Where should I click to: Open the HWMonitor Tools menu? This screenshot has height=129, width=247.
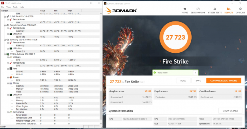click(x=15, y=7)
